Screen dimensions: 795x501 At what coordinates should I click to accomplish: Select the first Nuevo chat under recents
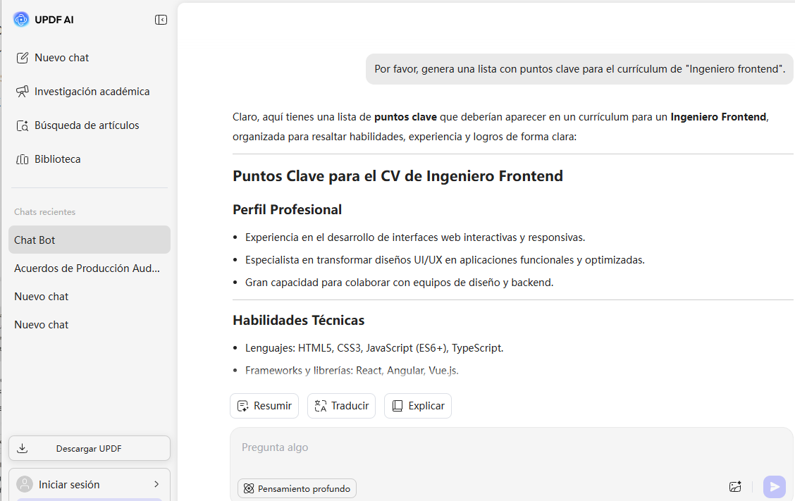[x=41, y=296]
